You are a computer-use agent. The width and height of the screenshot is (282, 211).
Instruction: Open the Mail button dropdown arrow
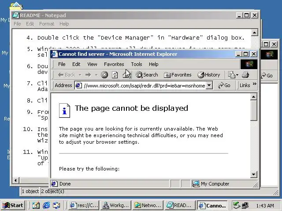[237, 75]
